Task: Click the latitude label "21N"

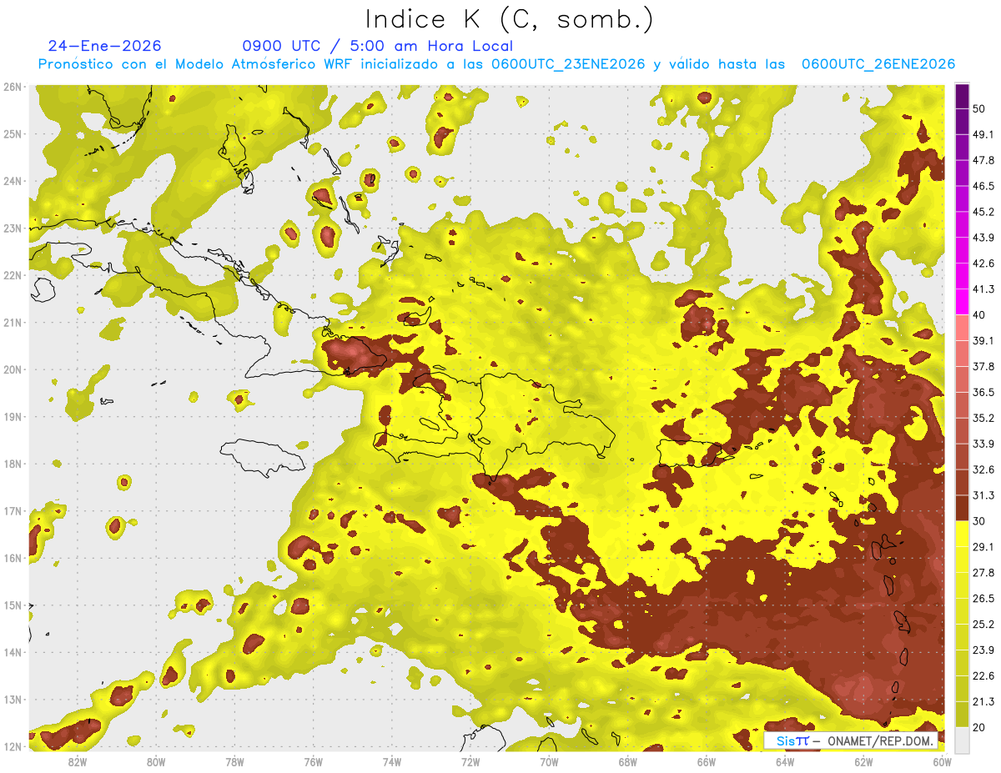Action: 13,323
